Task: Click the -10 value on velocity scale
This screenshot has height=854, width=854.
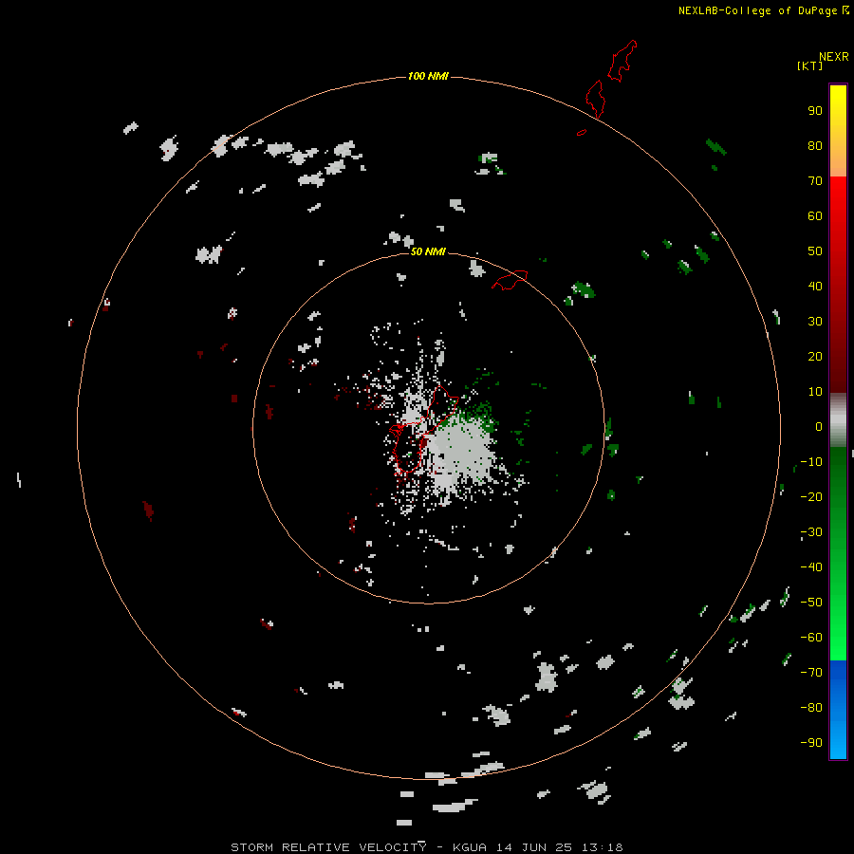Action: click(811, 462)
